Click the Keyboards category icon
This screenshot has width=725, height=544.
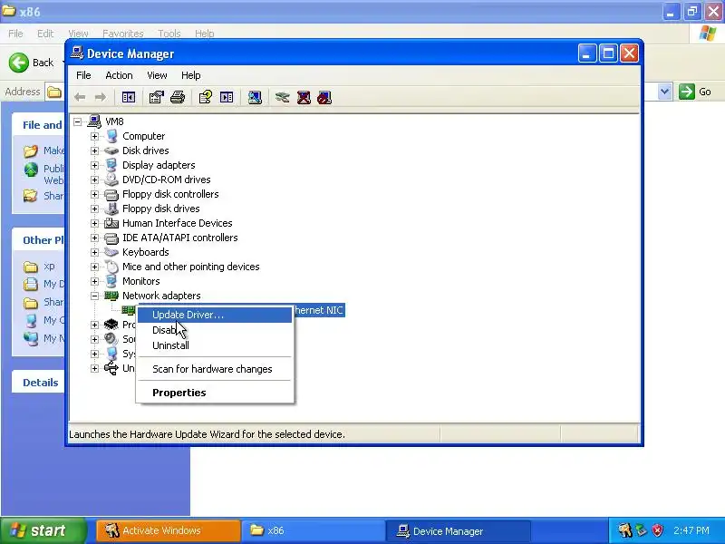pos(111,252)
